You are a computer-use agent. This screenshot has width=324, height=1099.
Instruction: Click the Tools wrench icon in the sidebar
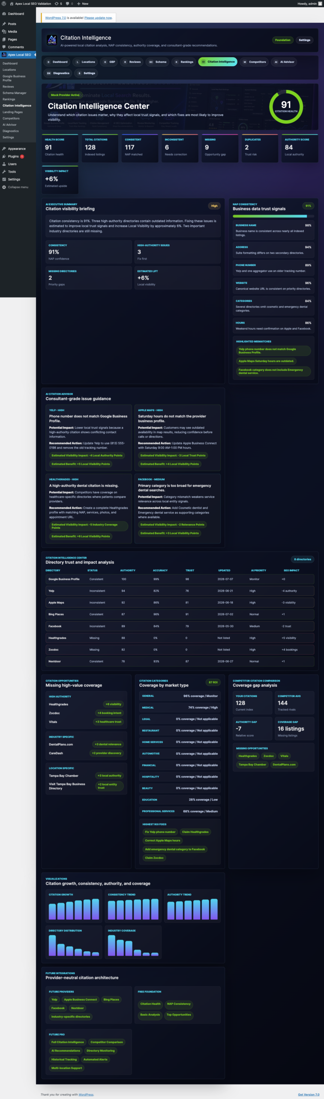coord(4,172)
